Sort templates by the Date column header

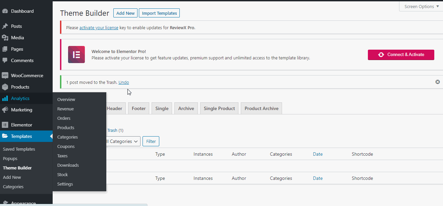pos(318,154)
